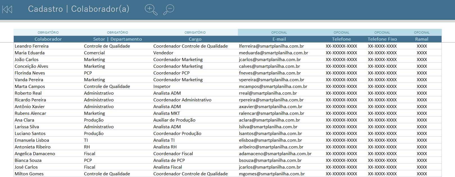Click the zoom out magnifier icon
This screenshot has width=455, height=177.
[x=169, y=9]
